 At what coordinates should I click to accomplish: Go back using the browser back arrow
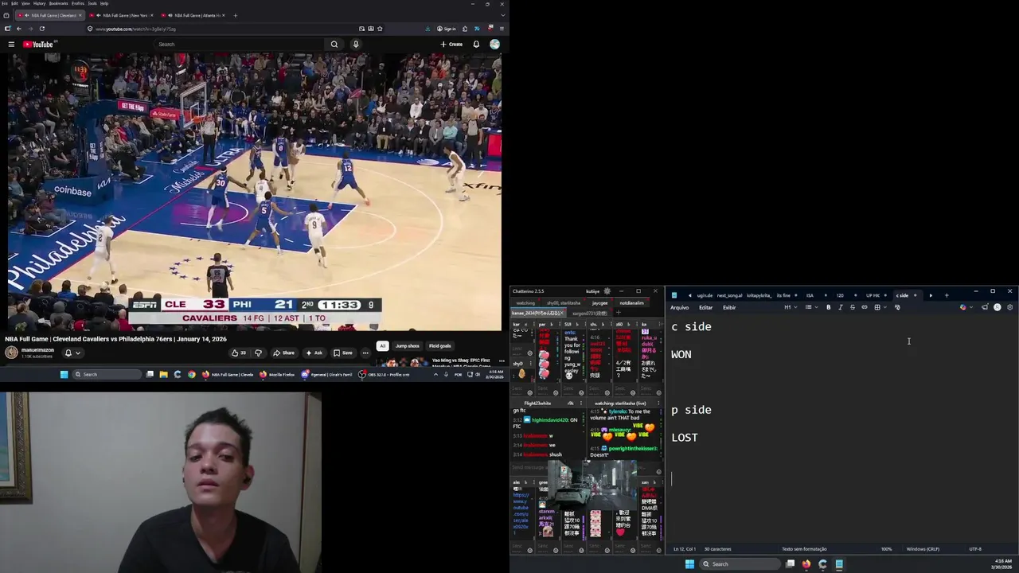click(x=19, y=29)
